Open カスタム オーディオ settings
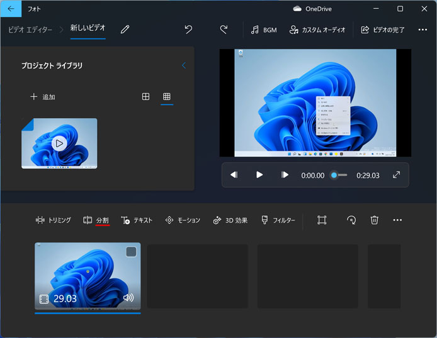This screenshot has height=338, width=437. pos(317,30)
